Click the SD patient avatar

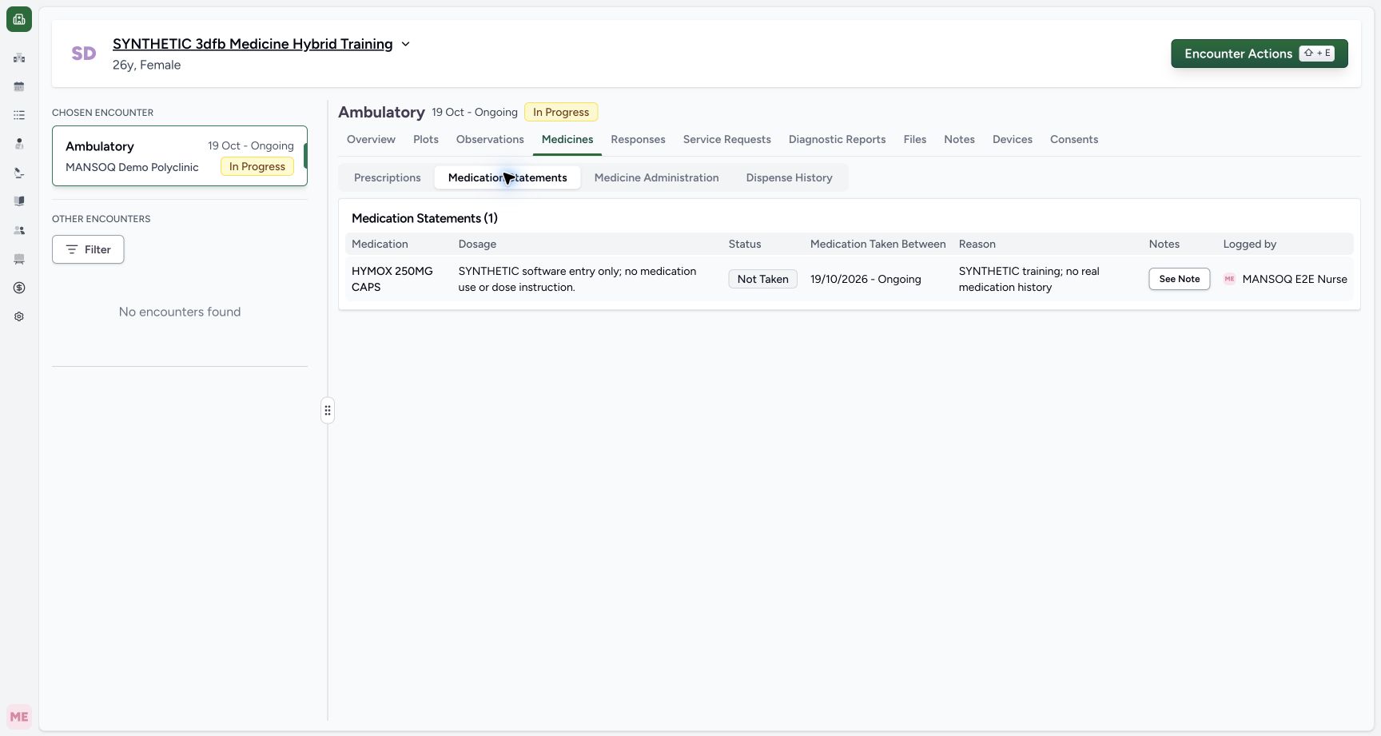pos(84,54)
